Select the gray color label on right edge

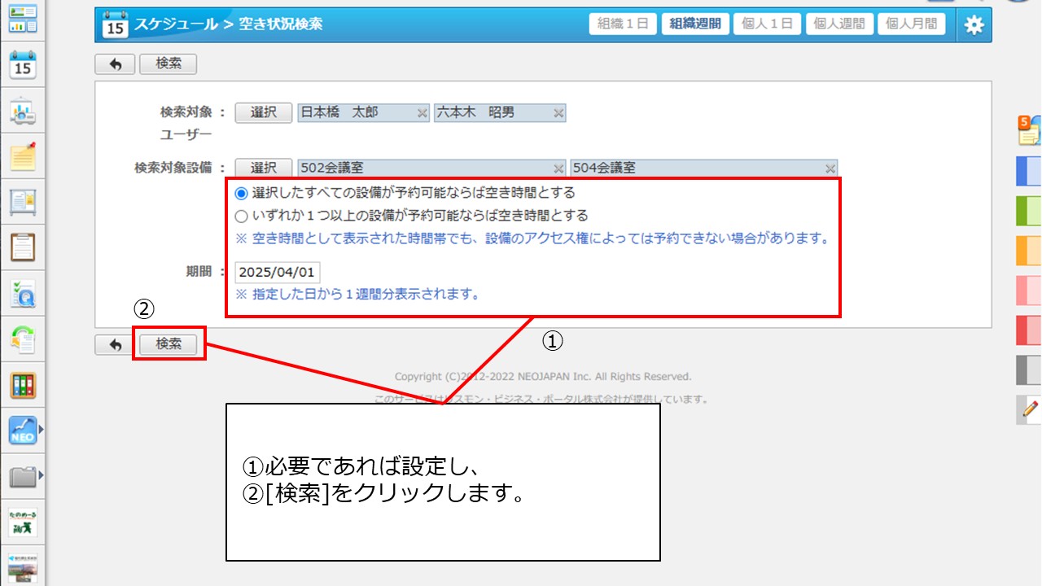click(x=1029, y=370)
